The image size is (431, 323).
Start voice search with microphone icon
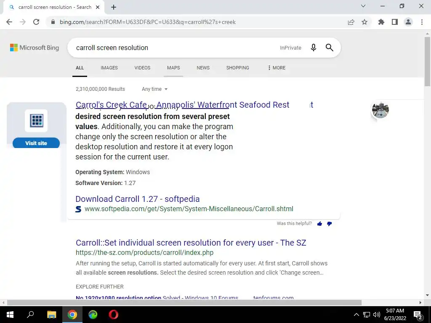tap(313, 48)
